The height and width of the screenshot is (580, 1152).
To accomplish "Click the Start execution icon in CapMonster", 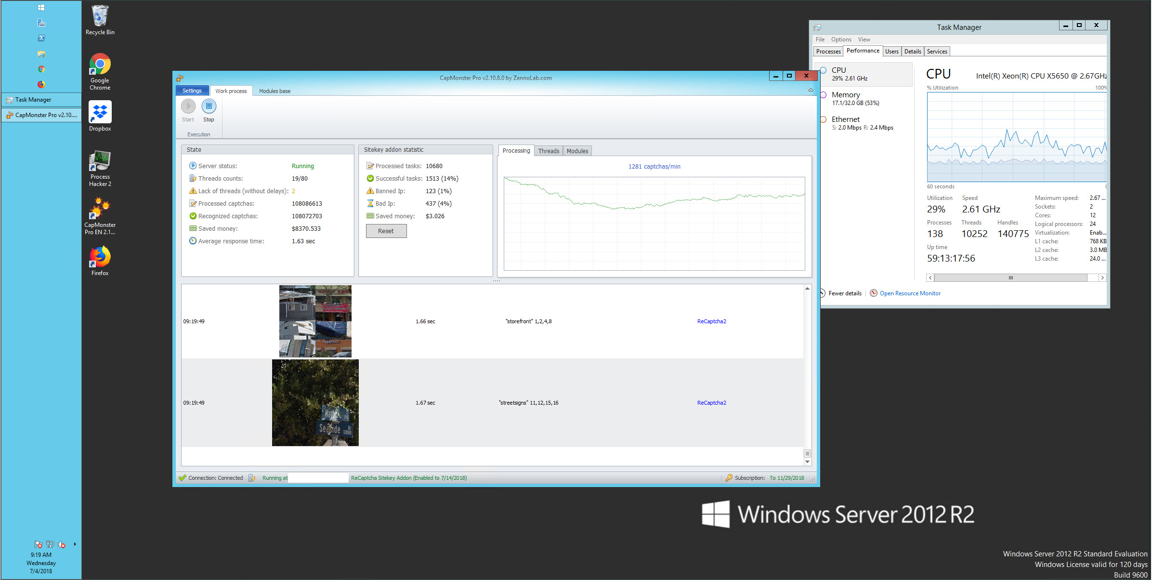I will pyautogui.click(x=188, y=105).
